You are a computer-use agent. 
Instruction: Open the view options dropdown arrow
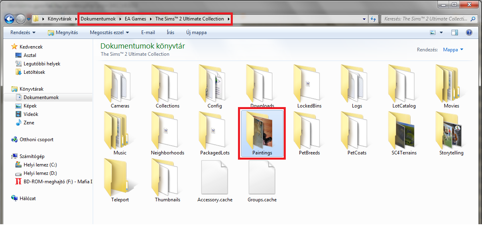click(x=441, y=32)
